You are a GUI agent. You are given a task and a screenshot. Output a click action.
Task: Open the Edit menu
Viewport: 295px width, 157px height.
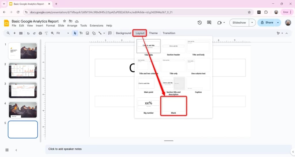pos(21,26)
